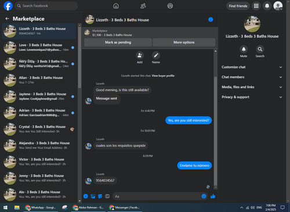Open the Alejandra conversation
The image size is (290, 212).
[39, 146]
